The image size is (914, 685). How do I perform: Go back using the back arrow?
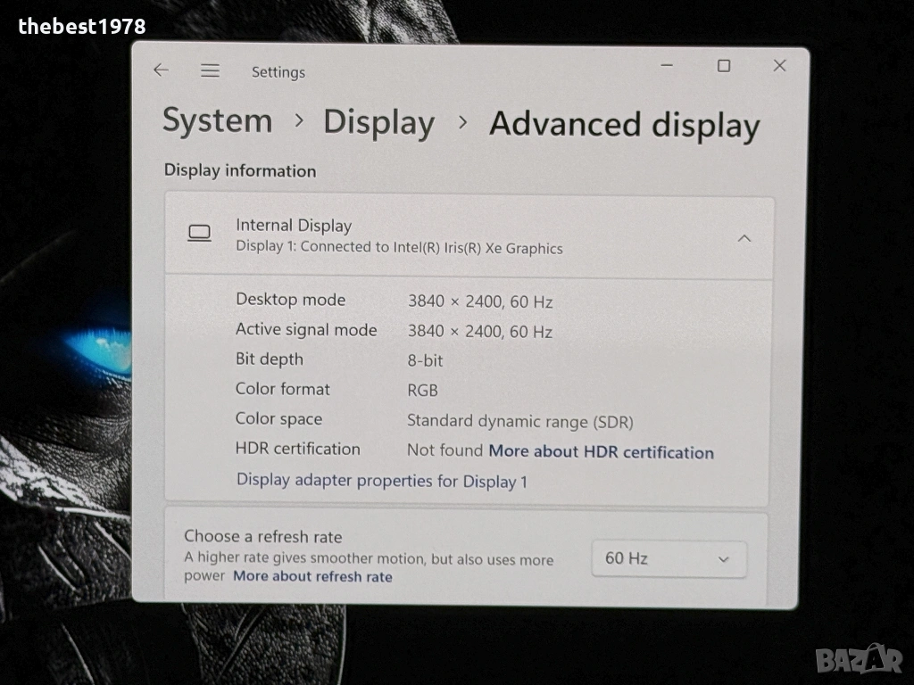coord(161,70)
